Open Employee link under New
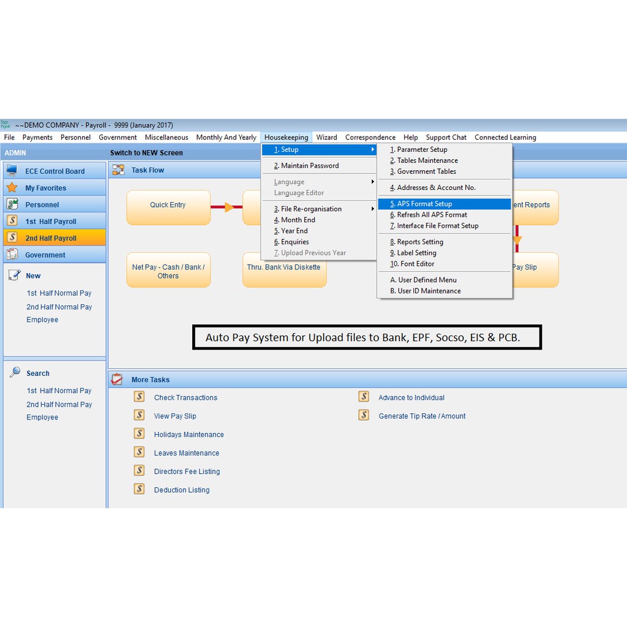Screen dimensions: 627x627 click(x=42, y=320)
